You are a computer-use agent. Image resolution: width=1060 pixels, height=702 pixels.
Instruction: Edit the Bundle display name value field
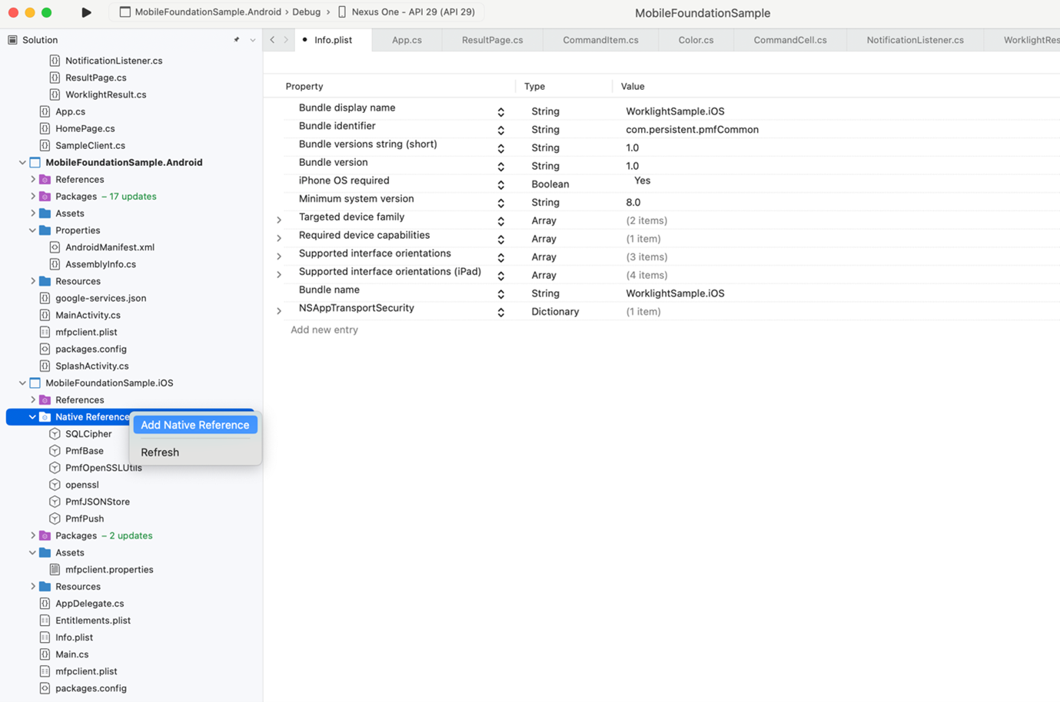tap(675, 111)
